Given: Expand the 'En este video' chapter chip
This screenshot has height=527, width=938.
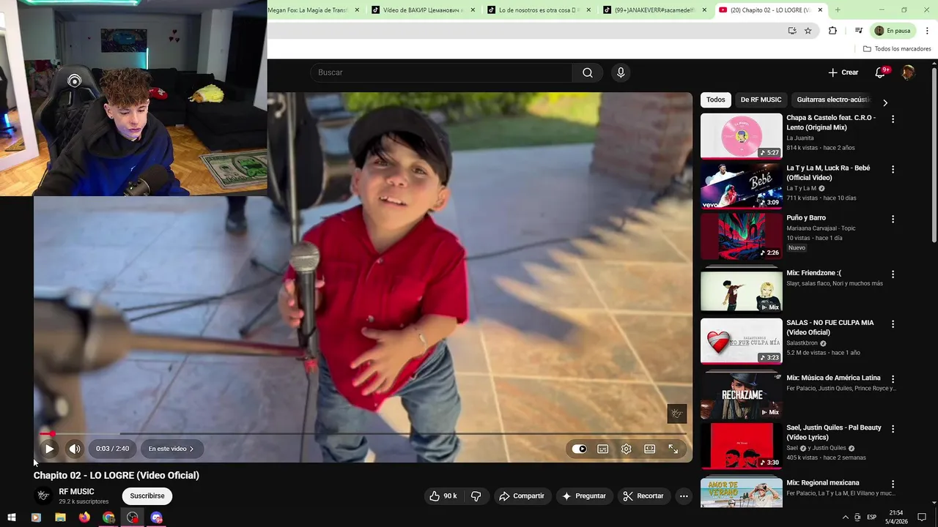Looking at the screenshot, I should coord(171,449).
